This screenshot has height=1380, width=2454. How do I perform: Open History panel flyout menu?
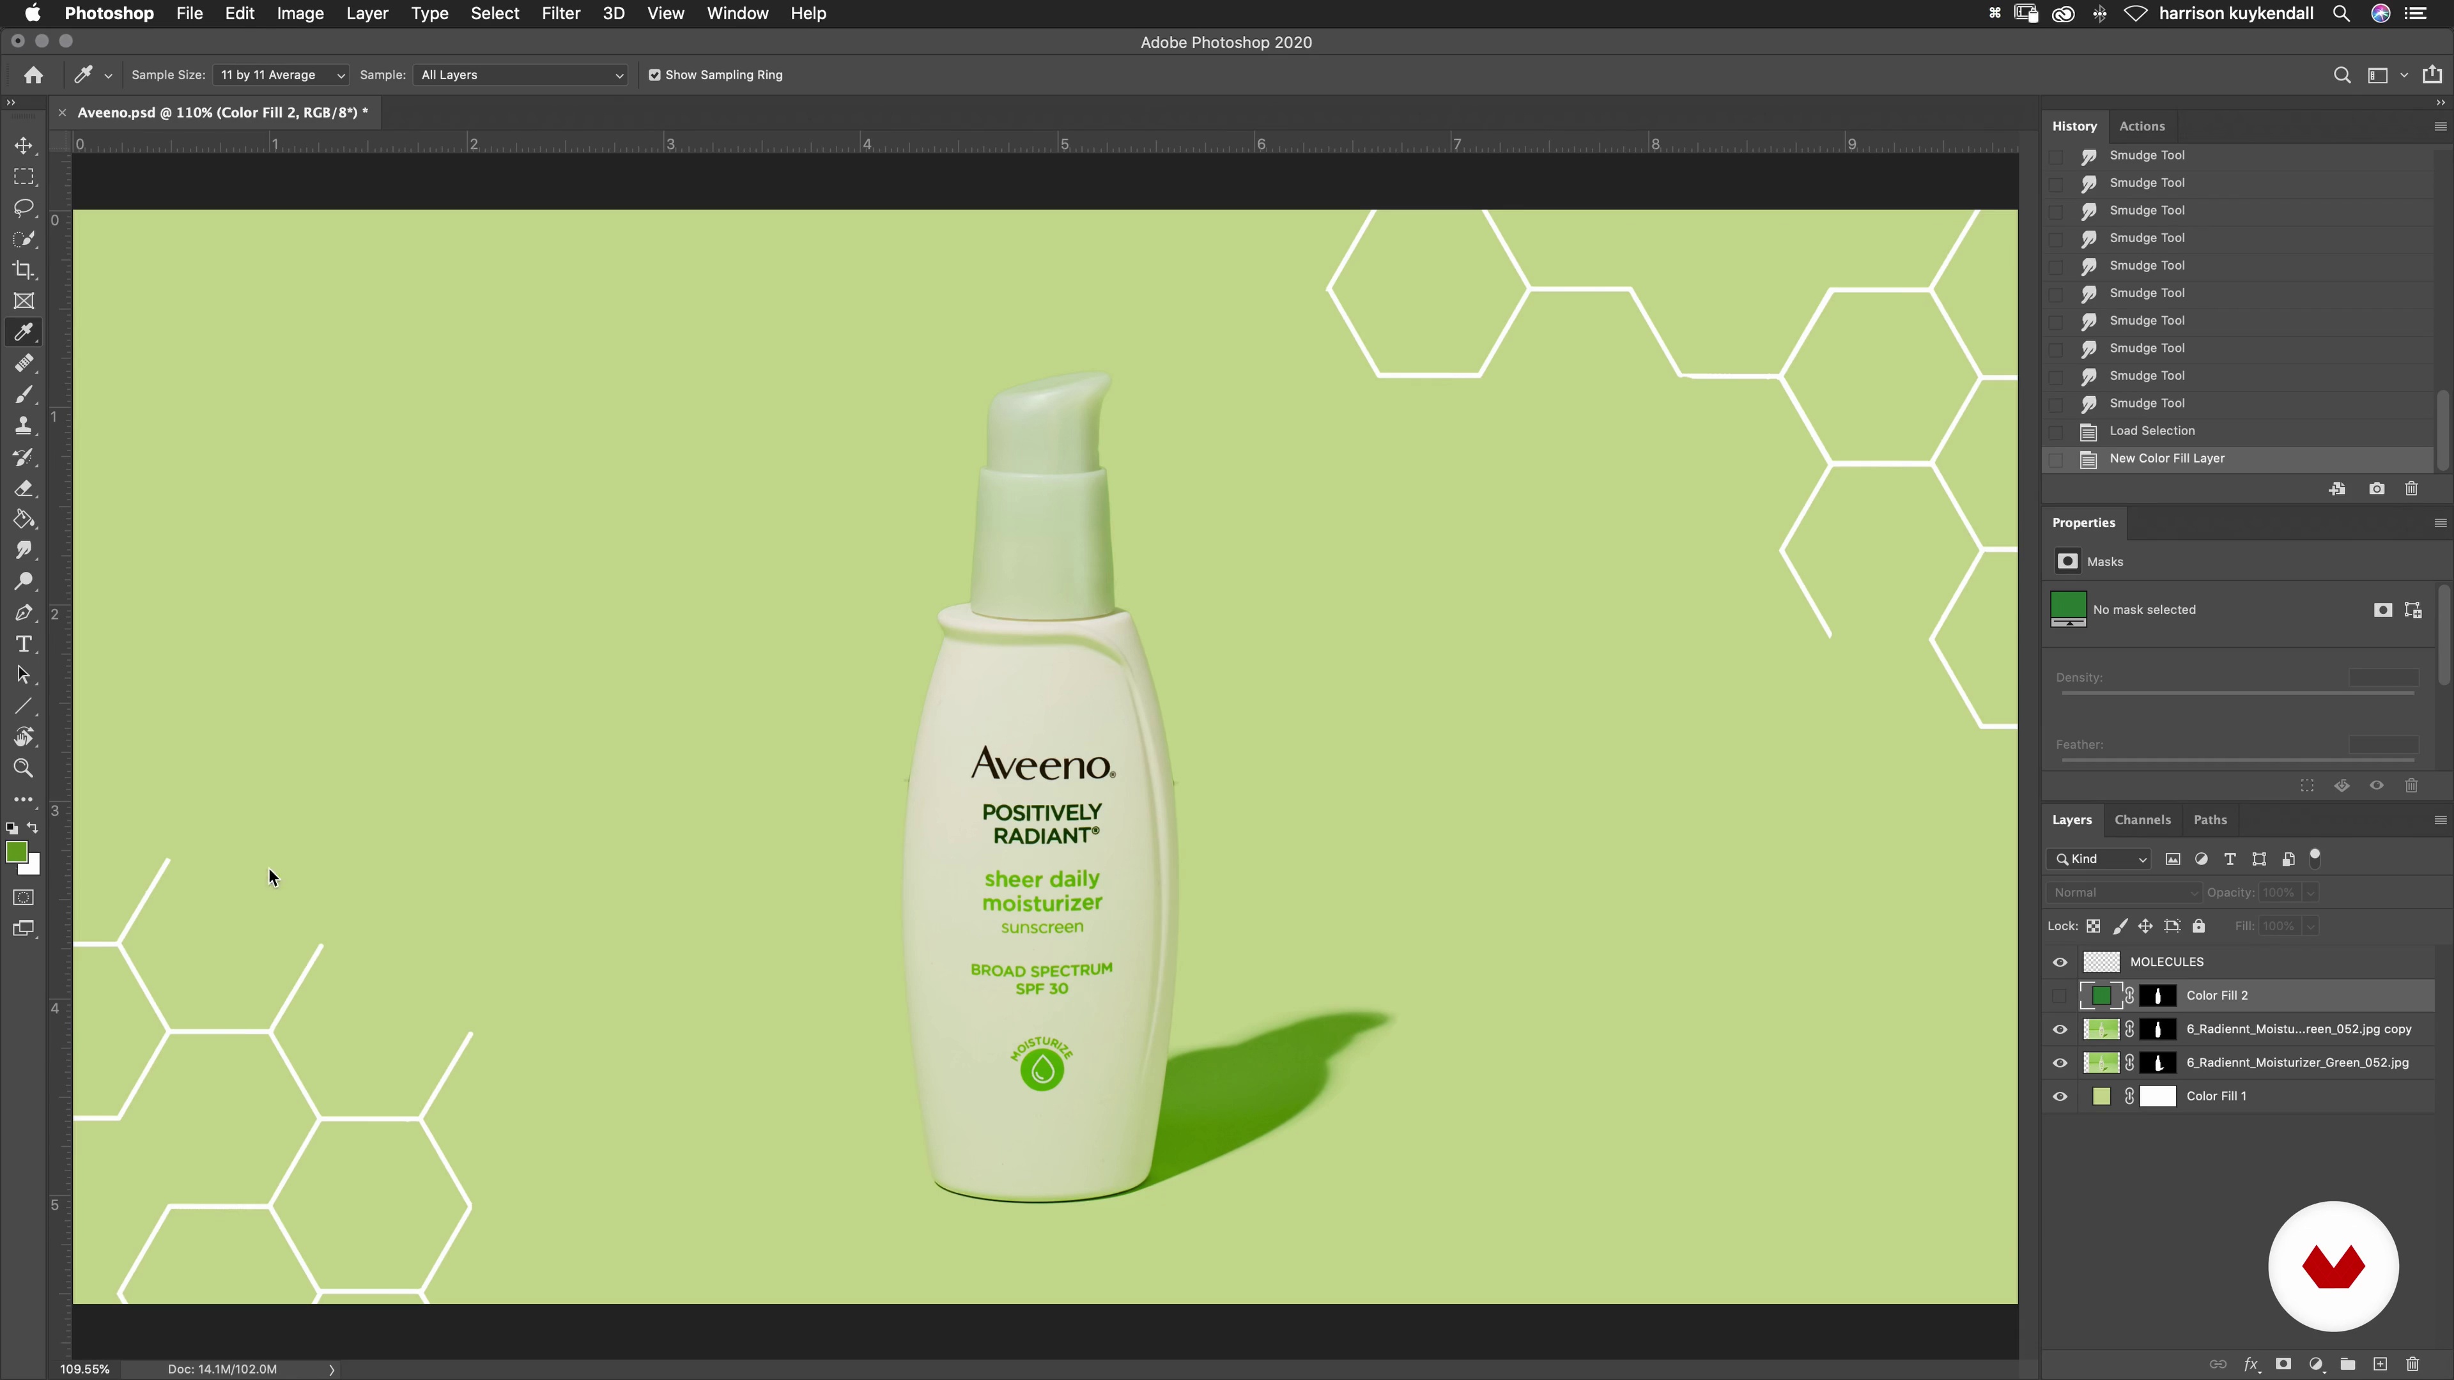[x=2440, y=126]
